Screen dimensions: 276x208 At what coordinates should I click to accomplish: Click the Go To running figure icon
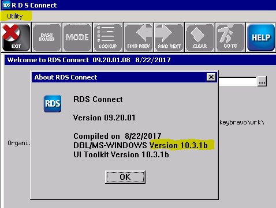[x=230, y=37]
